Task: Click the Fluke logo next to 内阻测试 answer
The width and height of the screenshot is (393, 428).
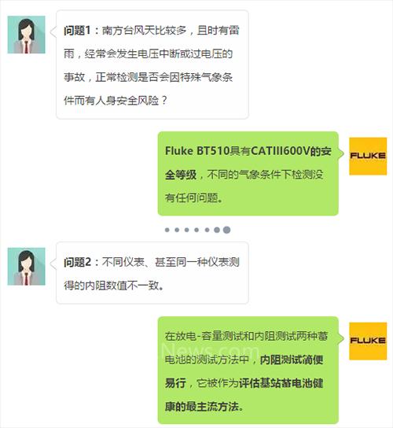Action: tap(368, 341)
